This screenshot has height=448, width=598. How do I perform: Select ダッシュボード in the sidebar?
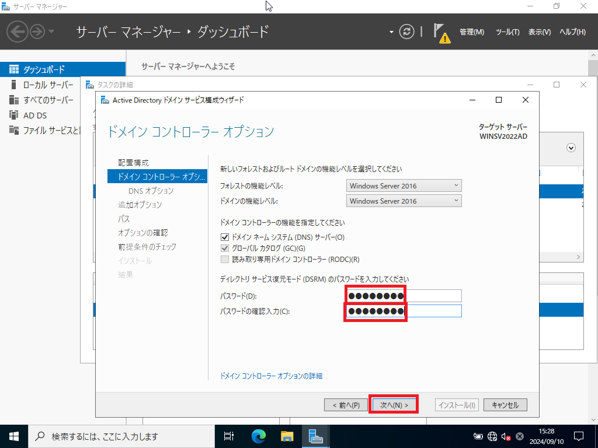tap(62, 69)
